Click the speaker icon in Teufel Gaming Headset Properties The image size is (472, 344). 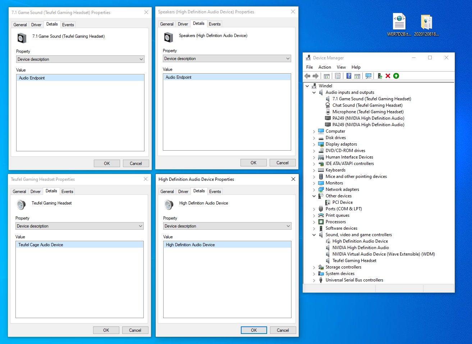tap(21, 205)
